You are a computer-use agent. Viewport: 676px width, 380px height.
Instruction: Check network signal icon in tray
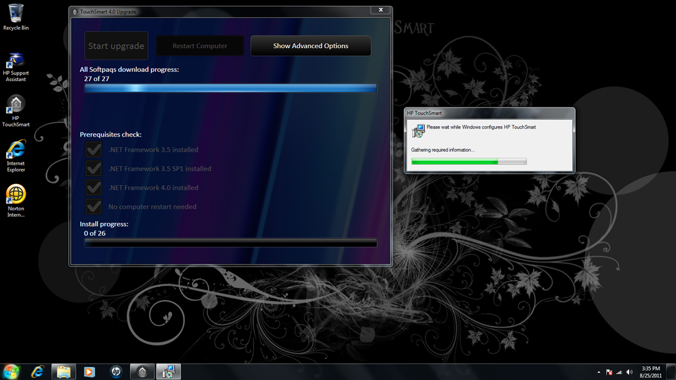[x=619, y=372]
